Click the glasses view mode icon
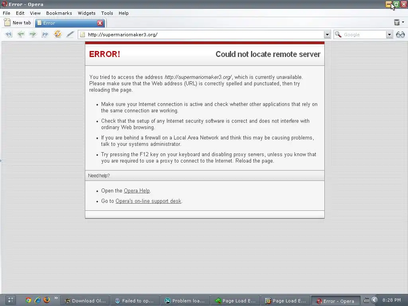 400,35
